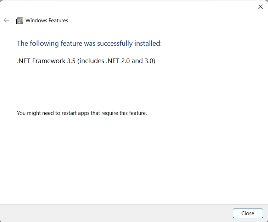The width and height of the screenshot is (268, 222).
Task: Click the "Windows Features" title text
Action: 47,21
